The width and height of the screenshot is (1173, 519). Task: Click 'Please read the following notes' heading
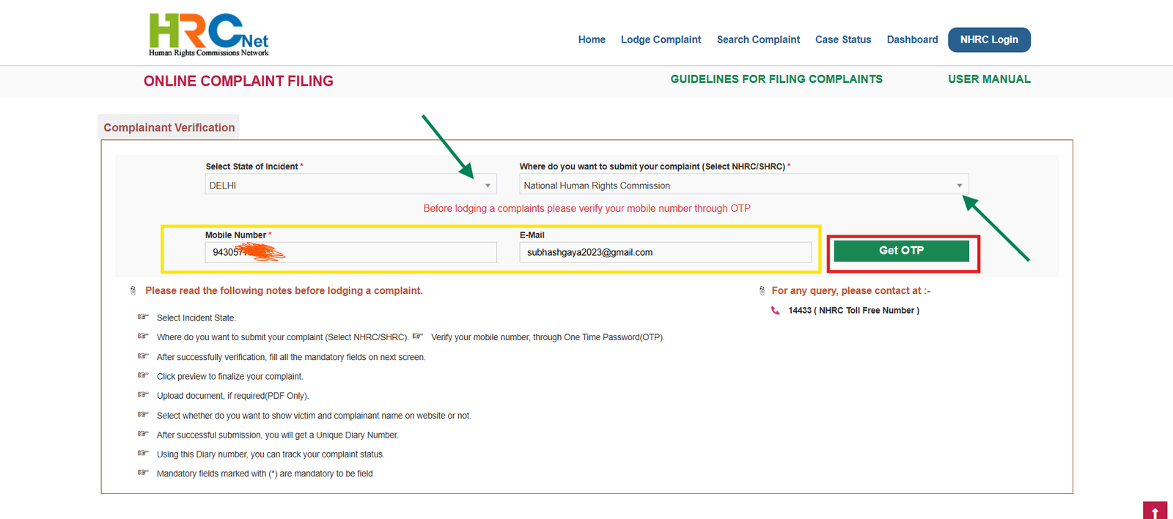click(284, 291)
